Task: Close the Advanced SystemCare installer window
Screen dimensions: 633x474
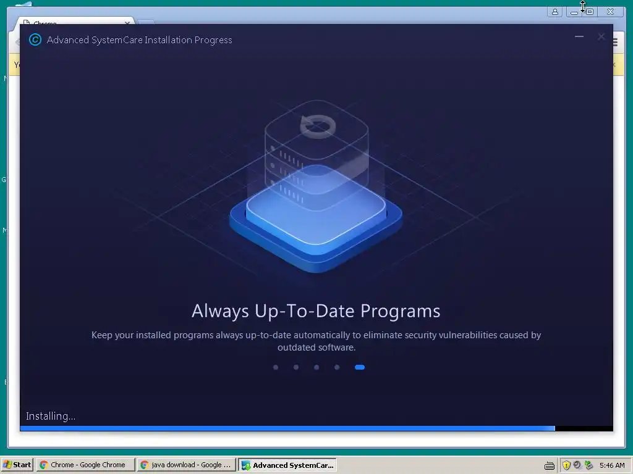Action: [x=601, y=36]
